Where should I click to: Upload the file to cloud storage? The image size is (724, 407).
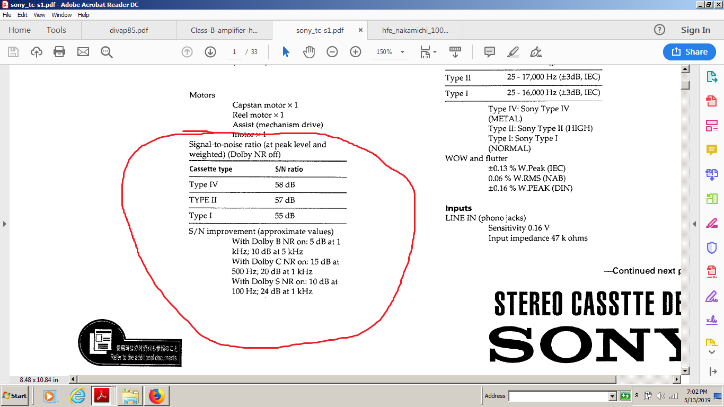[x=37, y=52]
